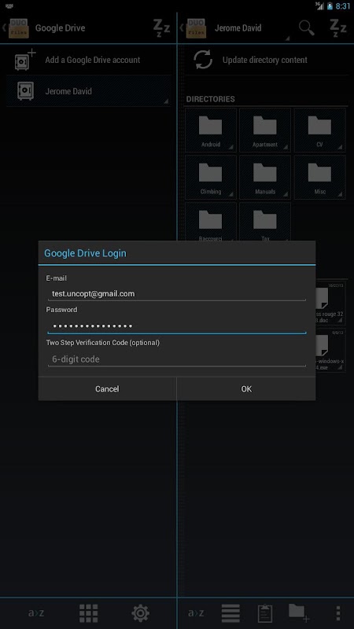The height and width of the screenshot is (629, 354).
Task: Click the 6-digit code verification field
Action: (176, 359)
